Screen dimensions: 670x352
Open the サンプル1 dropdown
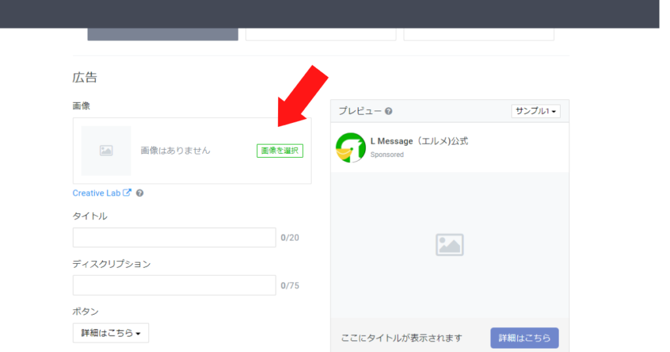coord(536,111)
